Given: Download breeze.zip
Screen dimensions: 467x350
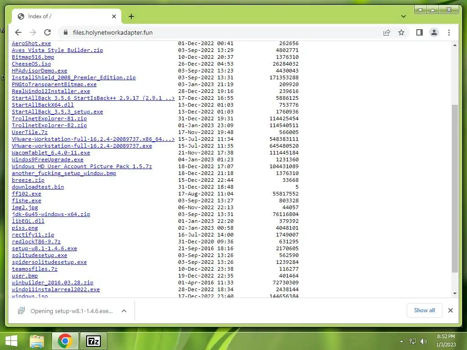Looking at the screenshot, I should pos(28,180).
